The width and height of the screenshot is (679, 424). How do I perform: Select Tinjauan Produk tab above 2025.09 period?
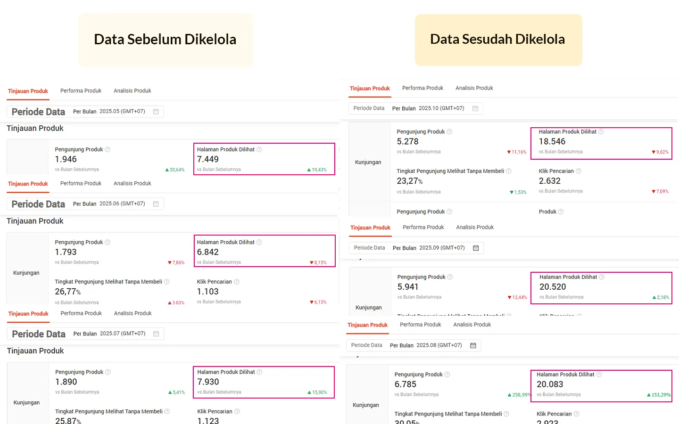pos(370,228)
